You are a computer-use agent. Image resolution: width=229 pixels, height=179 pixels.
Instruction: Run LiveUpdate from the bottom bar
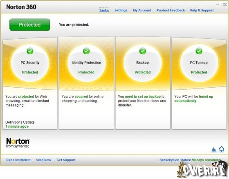[x=18, y=160]
